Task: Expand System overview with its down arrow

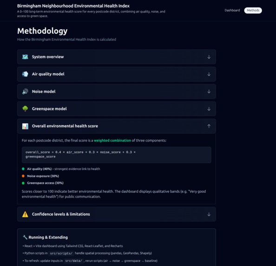Action: (x=209, y=57)
